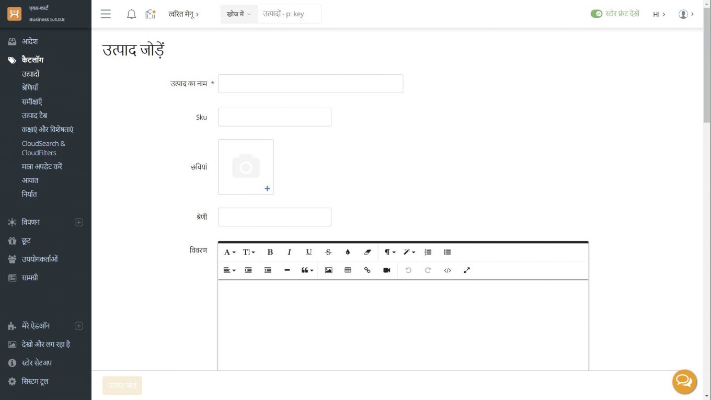Expand the editor to fullscreen mode
This screenshot has width=711, height=400.
pos(466,270)
